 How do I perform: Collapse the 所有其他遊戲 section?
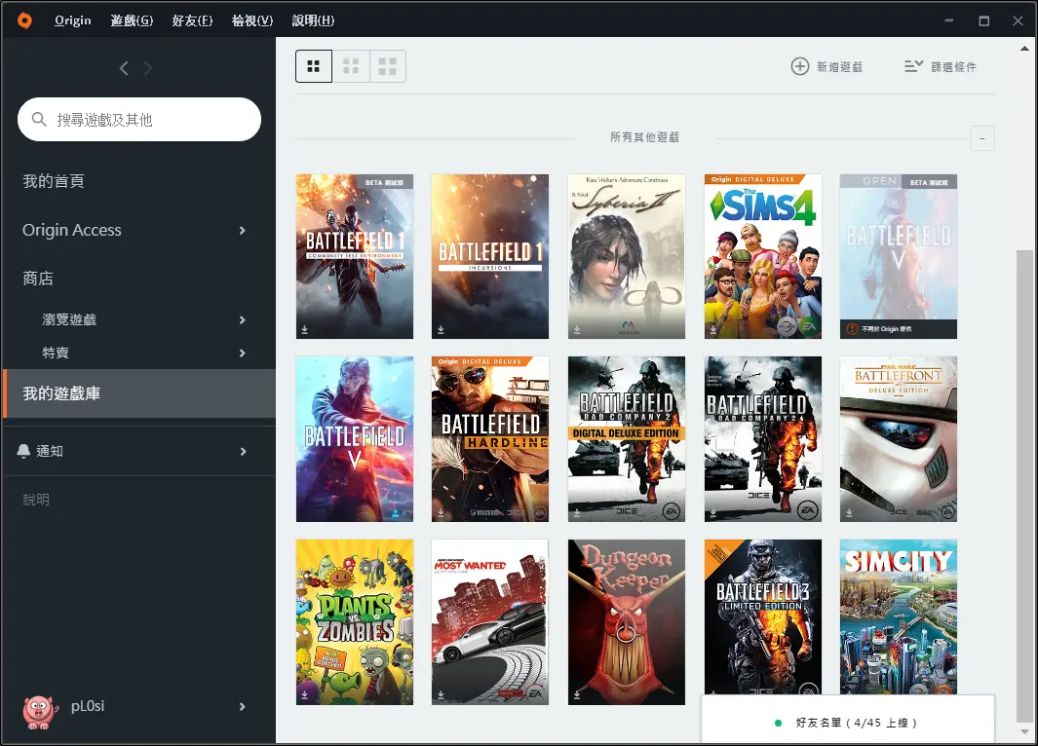[982, 138]
